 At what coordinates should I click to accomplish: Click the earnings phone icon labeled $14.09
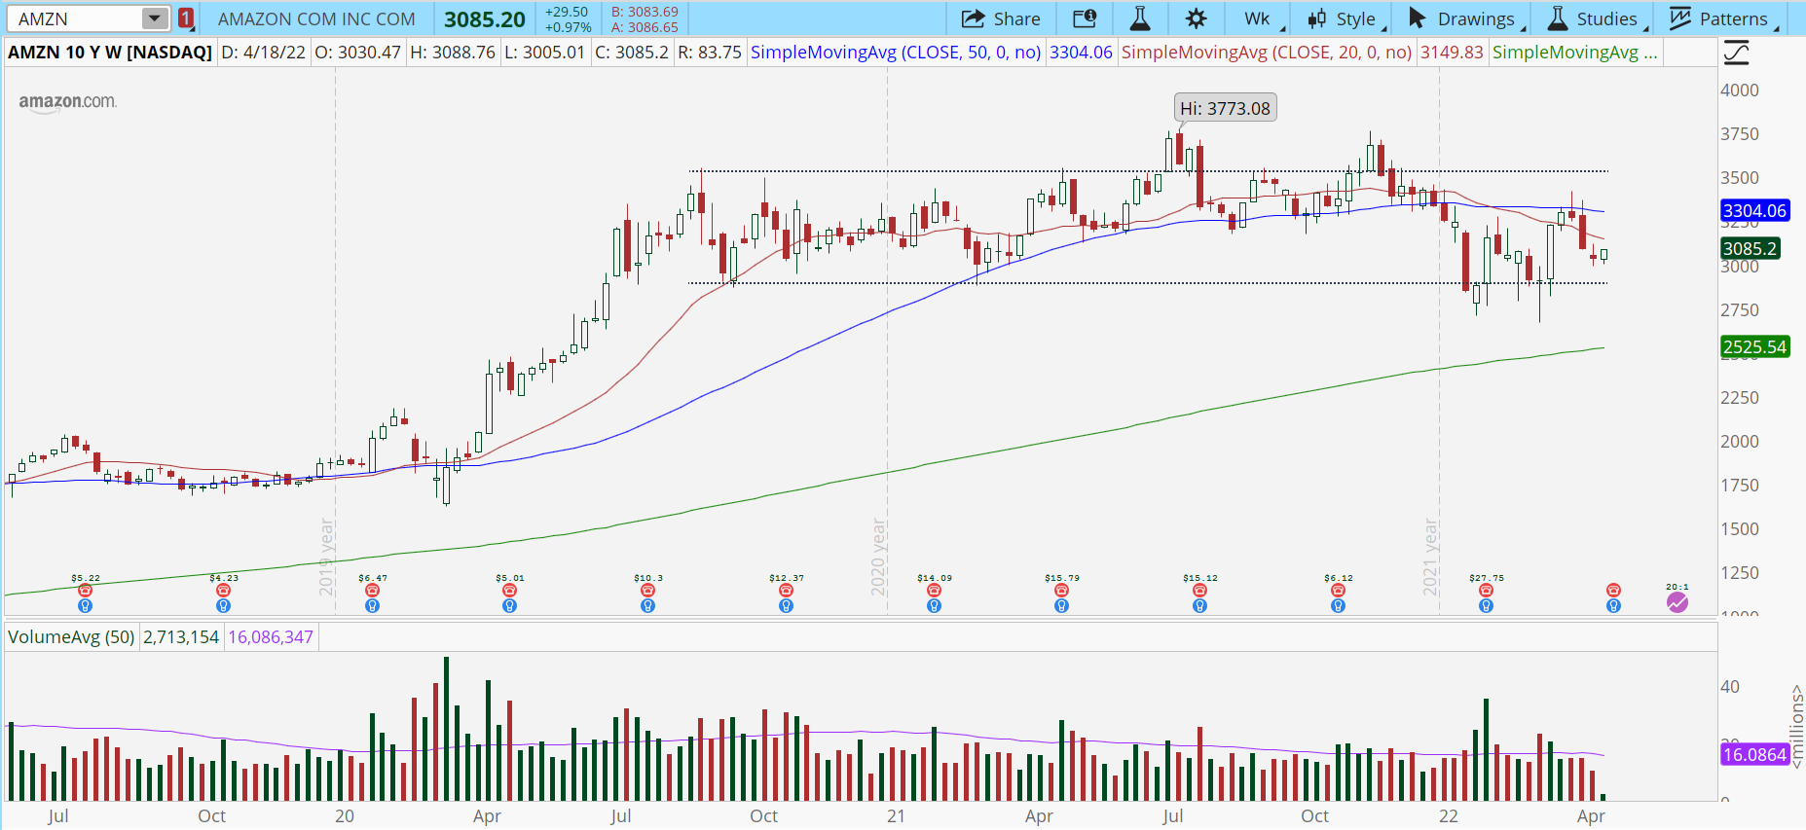pos(934,591)
